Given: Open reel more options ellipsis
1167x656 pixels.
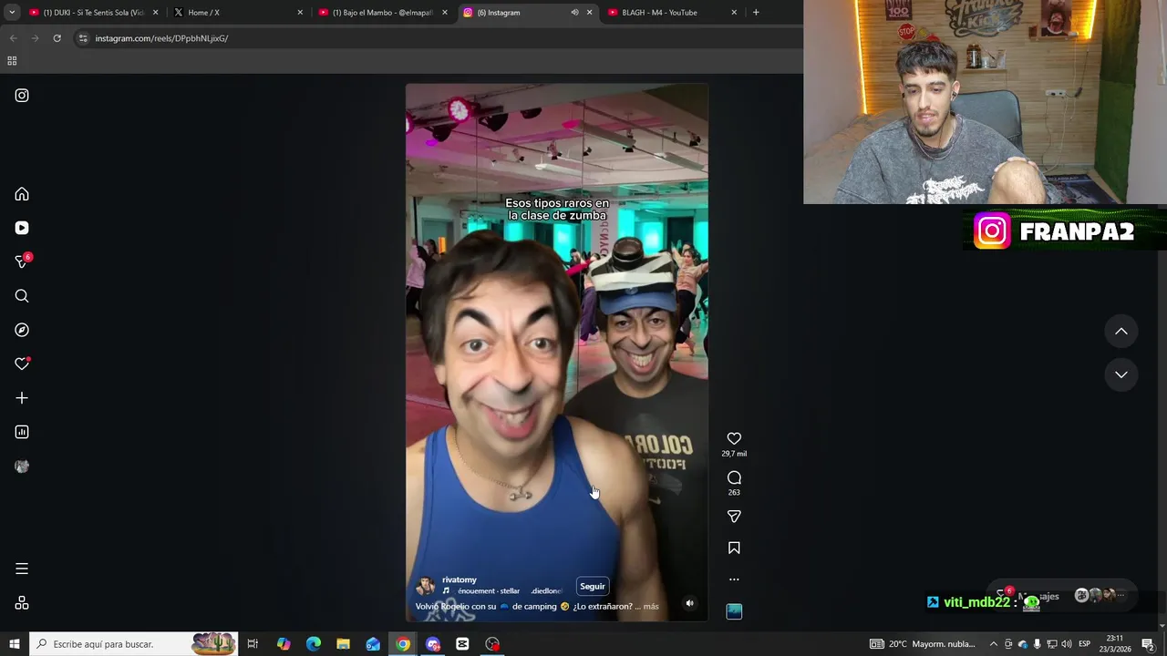Looking at the screenshot, I should 734,579.
